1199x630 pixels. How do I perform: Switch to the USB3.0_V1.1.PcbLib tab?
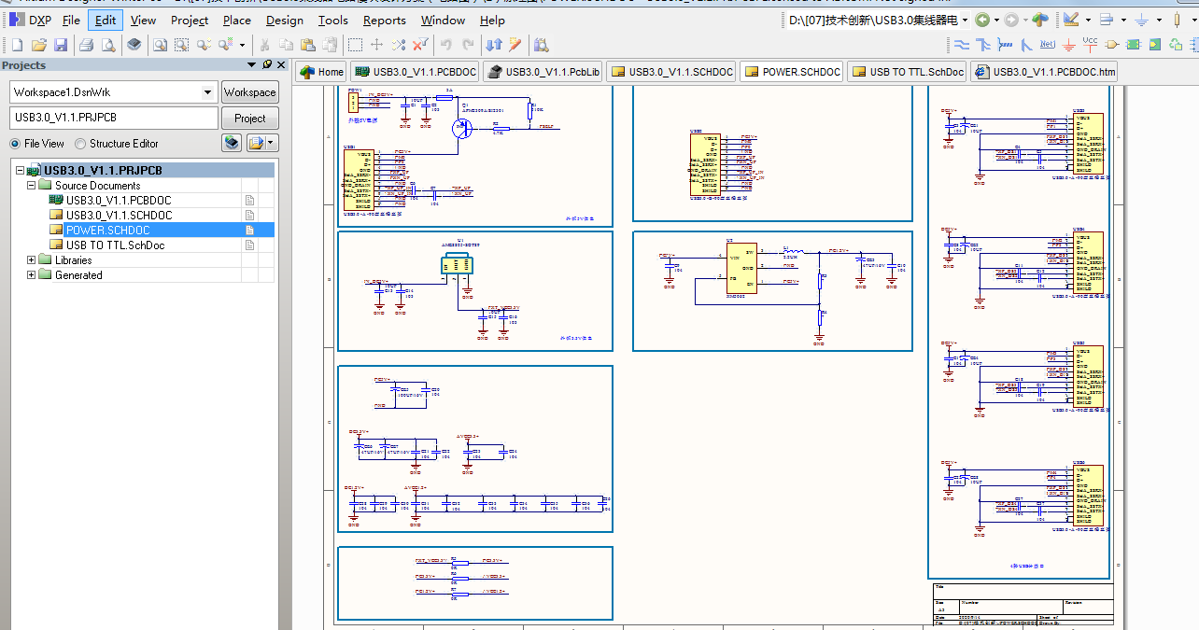(x=543, y=72)
